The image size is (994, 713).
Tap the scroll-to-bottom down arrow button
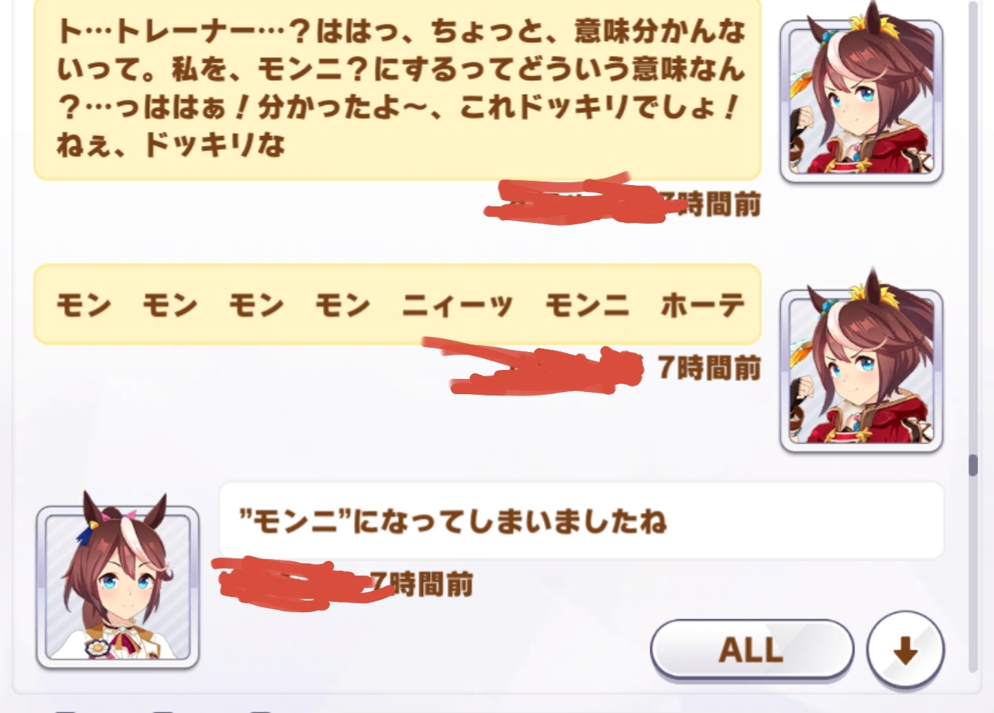coord(905,650)
